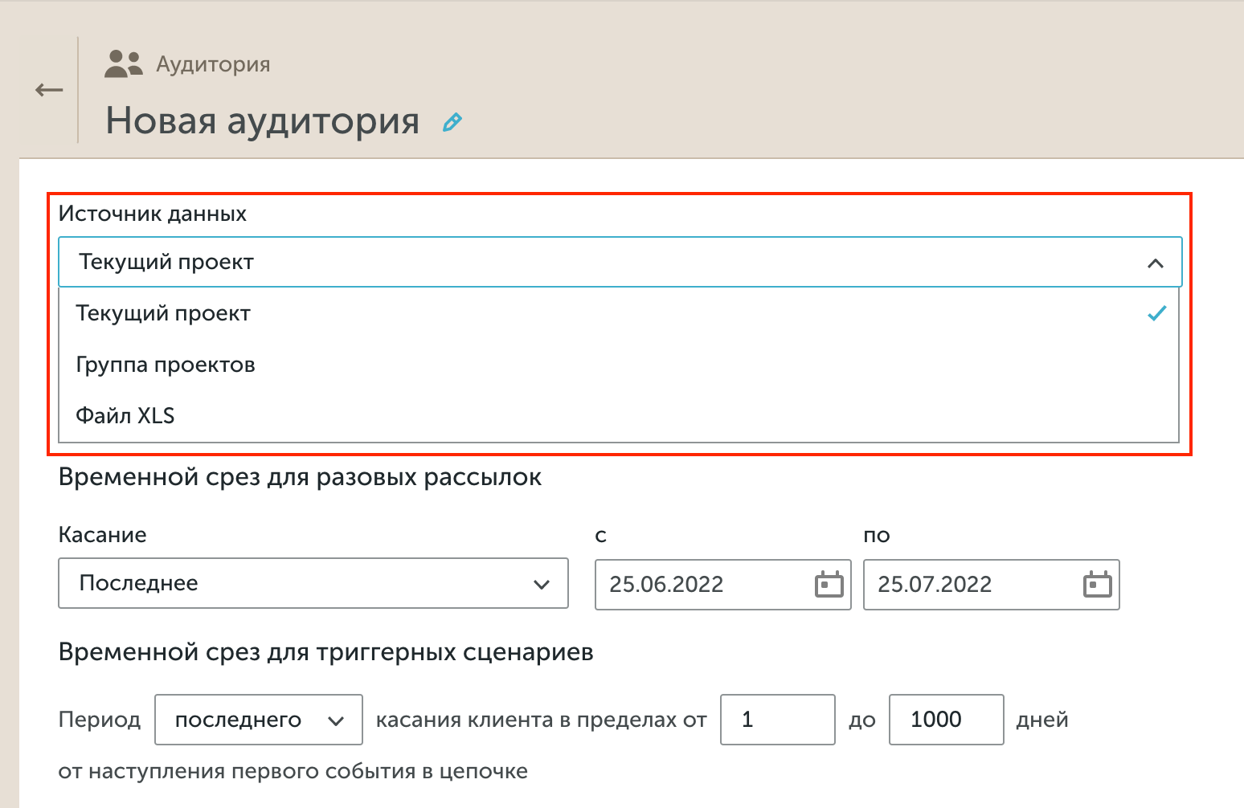Open the calendar picker for the end date
Viewport: 1244px width, 808px height.
pyautogui.click(x=1099, y=585)
